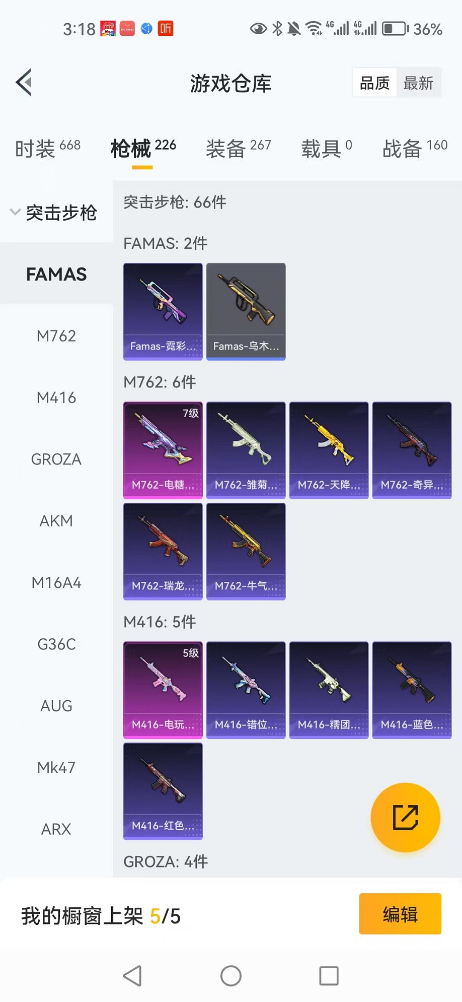Select the Famas-乌木 weapon skin

click(x=246, y=311)
